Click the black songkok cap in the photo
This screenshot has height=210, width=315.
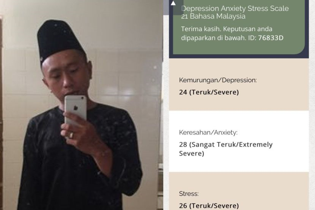tap(60, 40)
